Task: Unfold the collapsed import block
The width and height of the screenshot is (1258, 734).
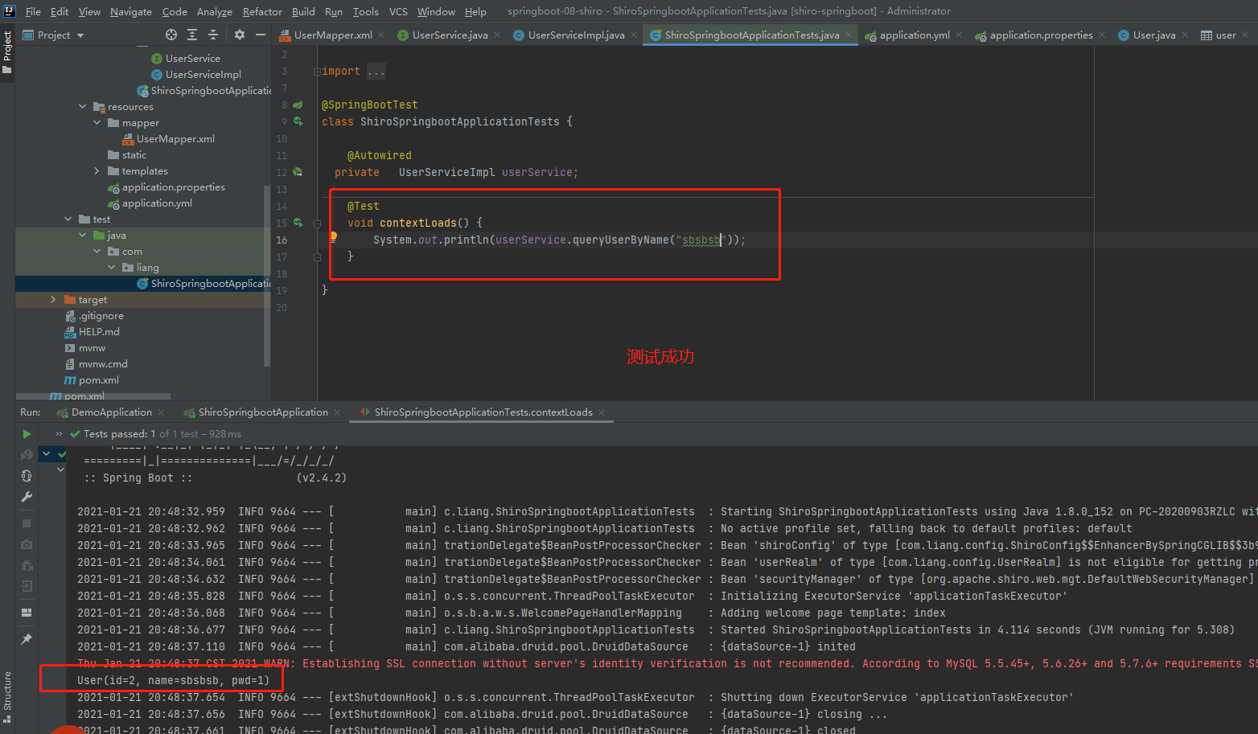Action: coord(317,72)
